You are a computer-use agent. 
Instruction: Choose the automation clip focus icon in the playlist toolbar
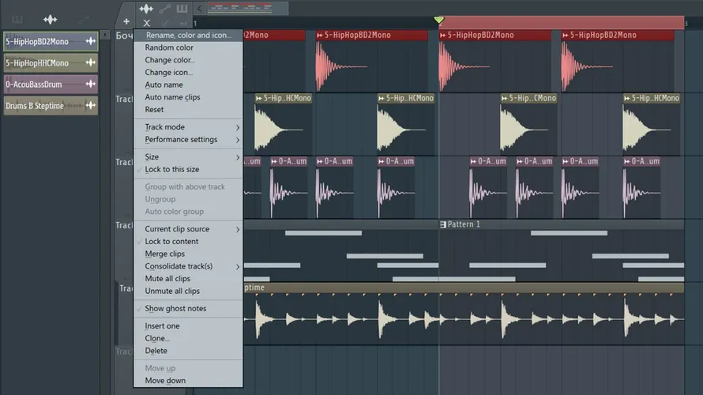click(x=164, y=8)
